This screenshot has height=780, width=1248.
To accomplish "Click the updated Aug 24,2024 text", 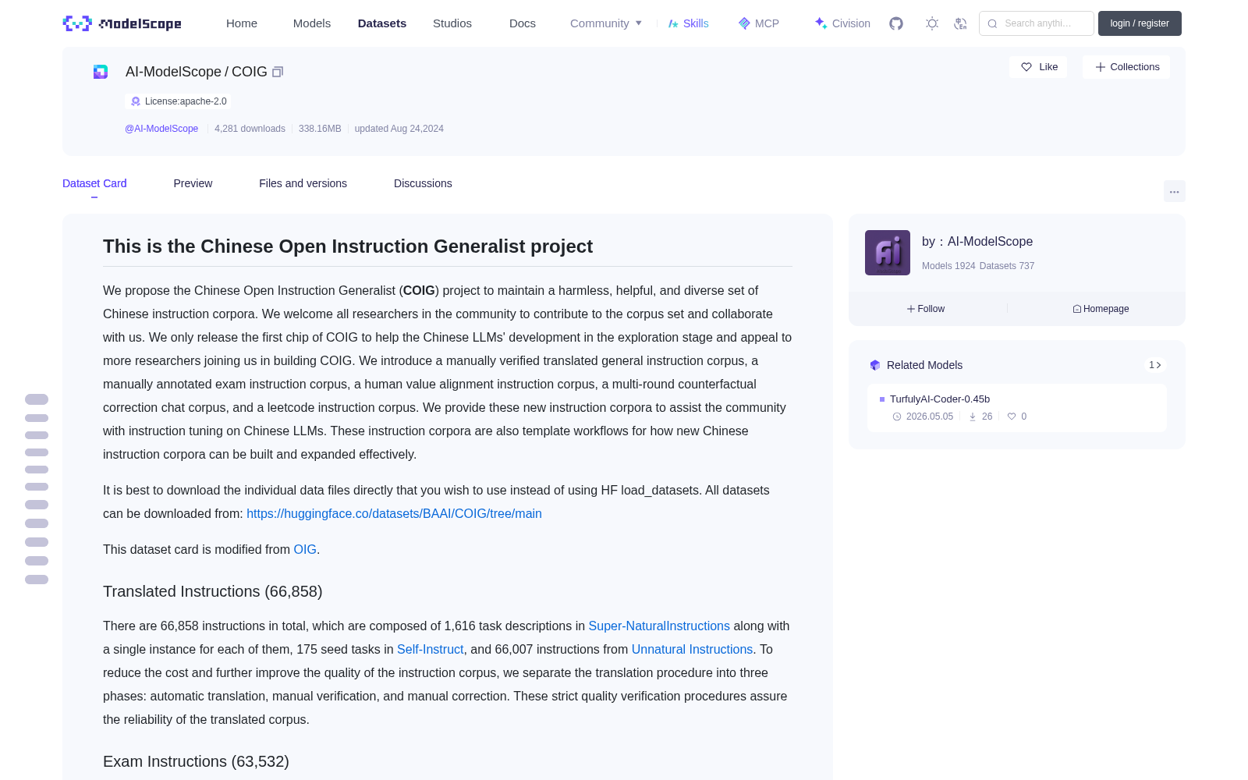I will tap(399, 129).
